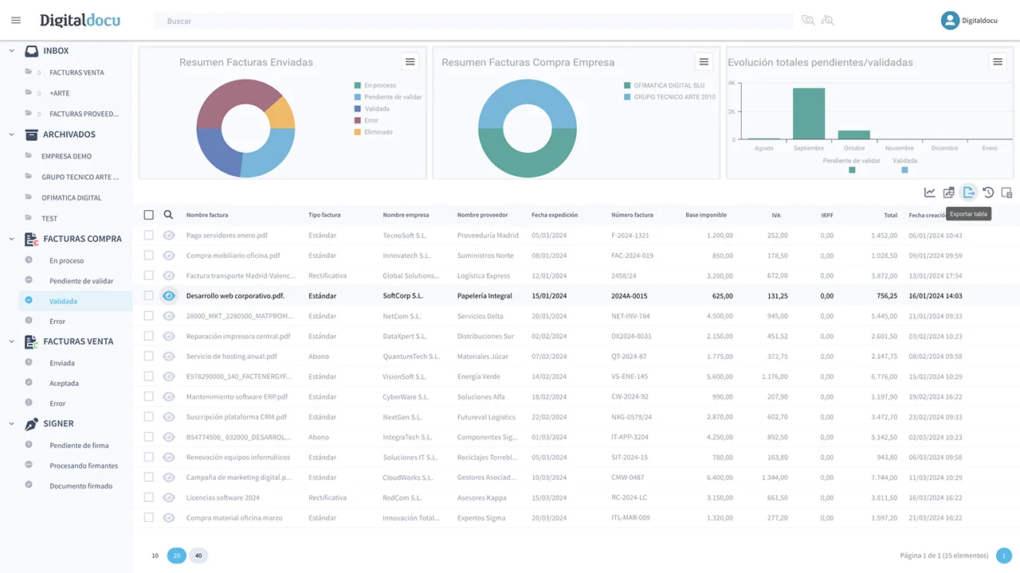Set page size to 40 rows

pos(198,555)
